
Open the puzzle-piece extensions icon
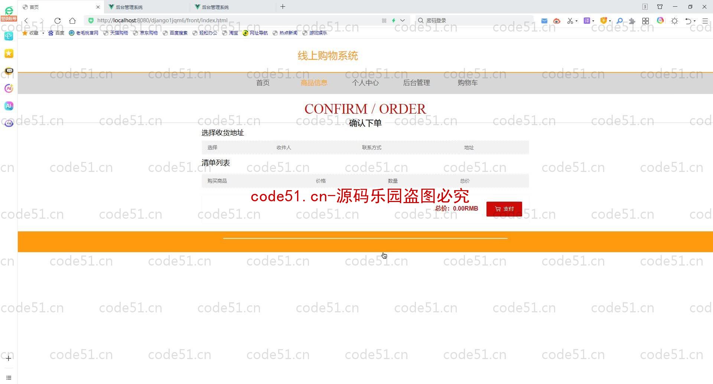[x=632, y=21]
